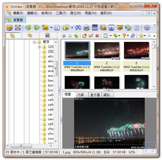Screen dimensions: 162x160
Task: Delete file with the red X icon
Action: 97,36
